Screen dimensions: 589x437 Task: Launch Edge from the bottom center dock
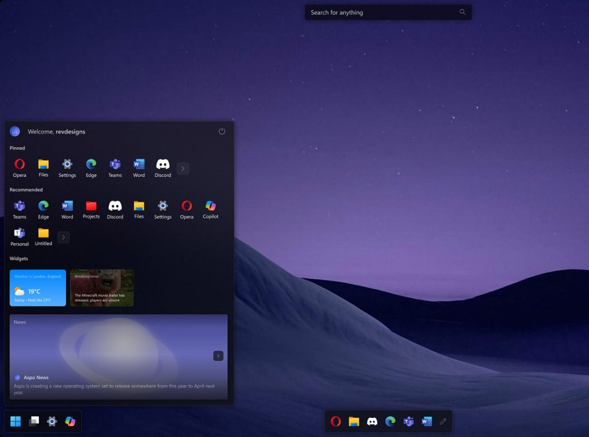[391, 421]
